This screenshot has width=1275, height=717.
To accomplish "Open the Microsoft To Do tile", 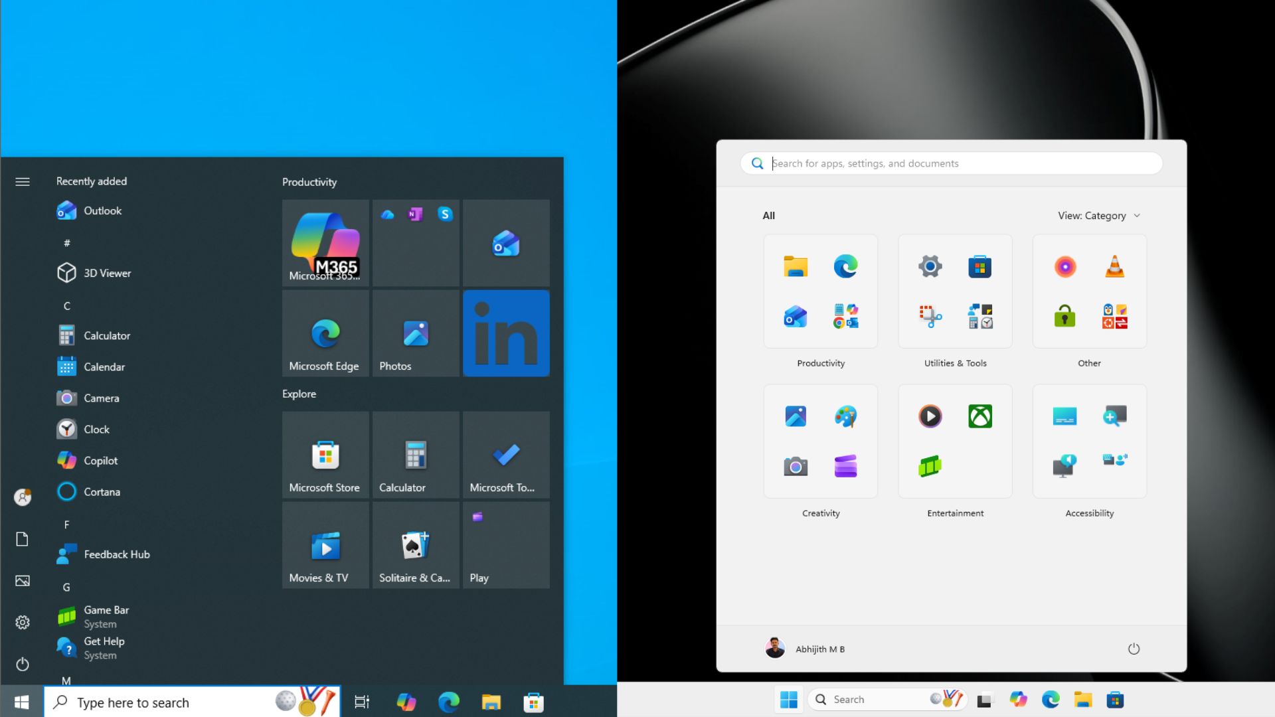I will [x=506, y=455].
